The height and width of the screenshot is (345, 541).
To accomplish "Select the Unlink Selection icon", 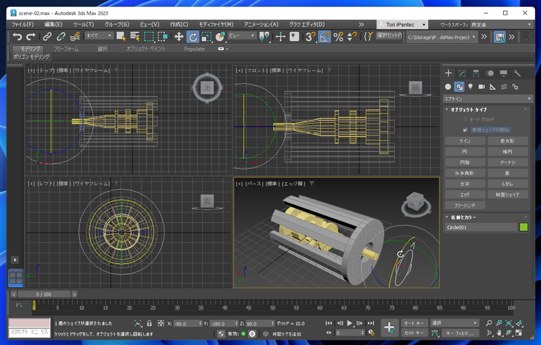I will point(61,36).
